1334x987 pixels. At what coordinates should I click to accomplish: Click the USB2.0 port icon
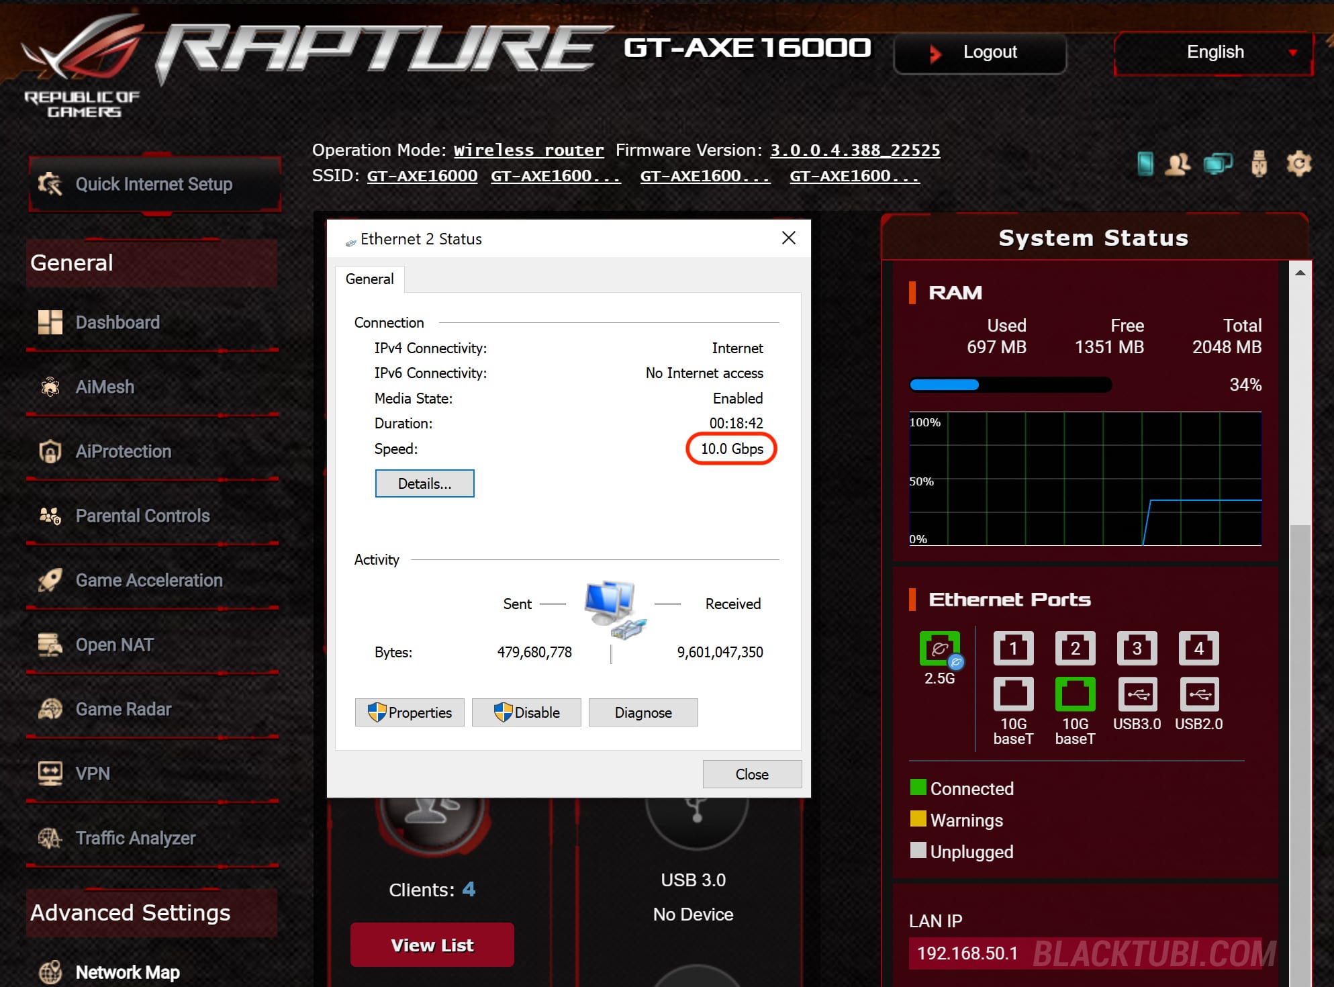coord(1198,694)
